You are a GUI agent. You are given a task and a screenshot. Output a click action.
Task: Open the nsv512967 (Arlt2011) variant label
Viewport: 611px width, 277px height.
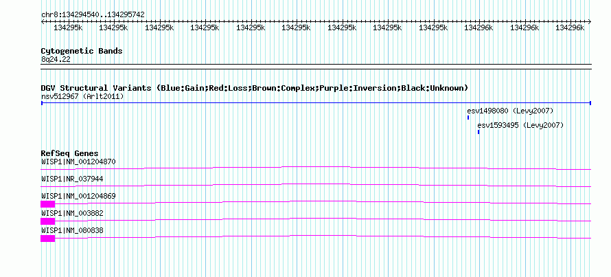tap(82, 96)
